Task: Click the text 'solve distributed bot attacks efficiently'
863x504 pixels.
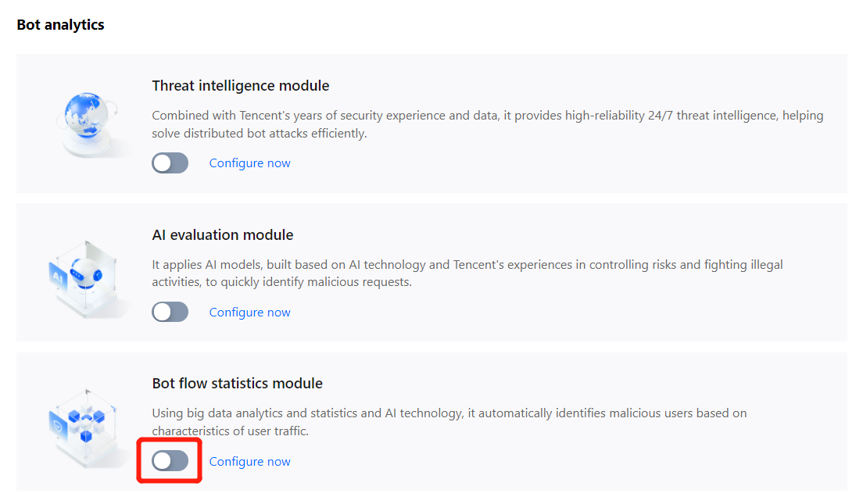Action: [x=259, y=134]
